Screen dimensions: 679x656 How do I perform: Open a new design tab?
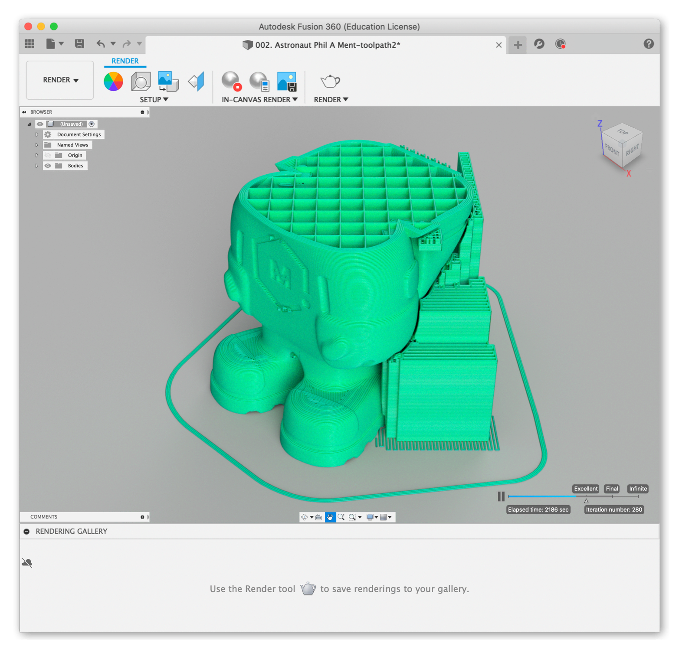click(518, 44)
